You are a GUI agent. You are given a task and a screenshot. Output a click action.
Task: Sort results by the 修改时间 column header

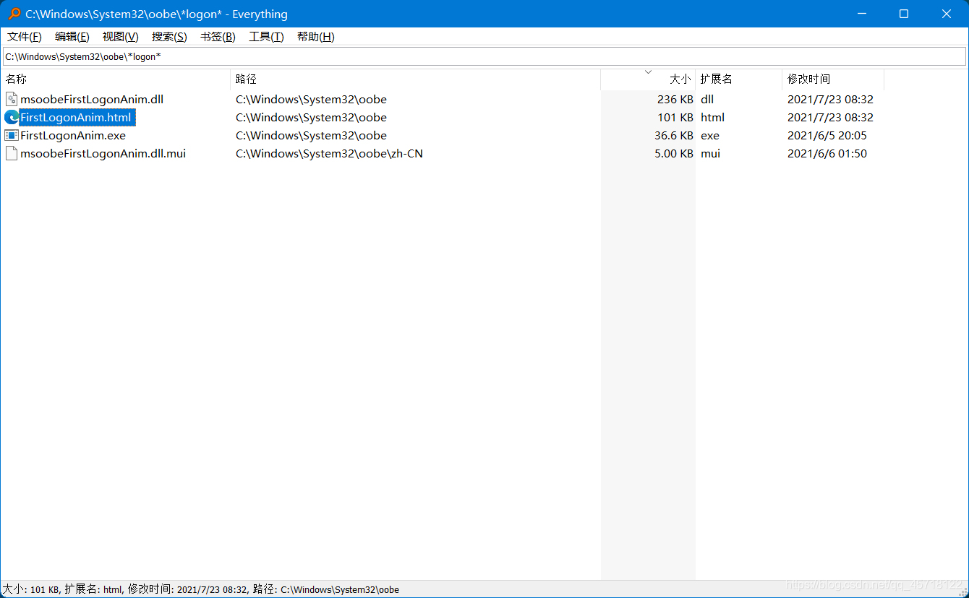(833, 79)
